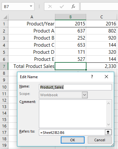Select row 3 header
Image resolution: width=118 pixels, height=149 pixels.
coord(4,38)
